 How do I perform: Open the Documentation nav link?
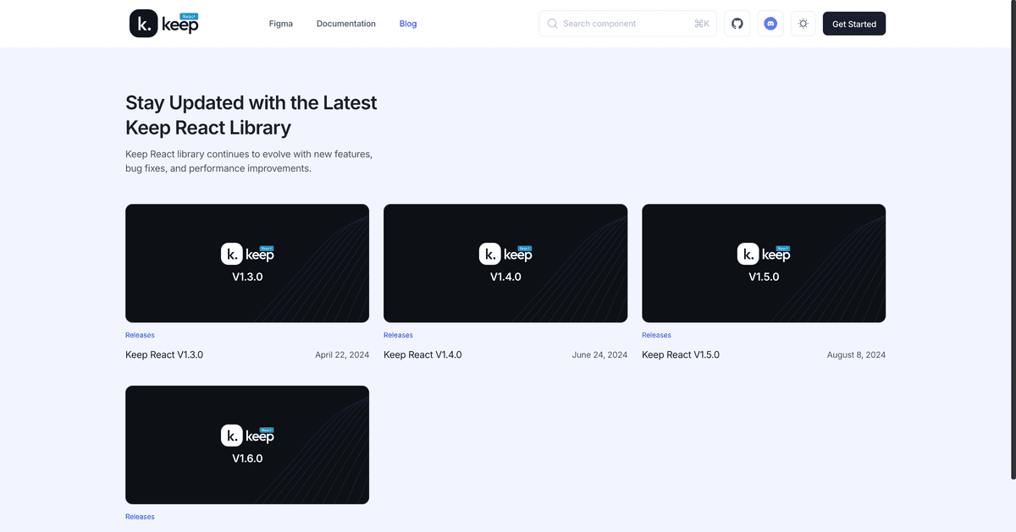pyautogui.click(x=346, y=24)
